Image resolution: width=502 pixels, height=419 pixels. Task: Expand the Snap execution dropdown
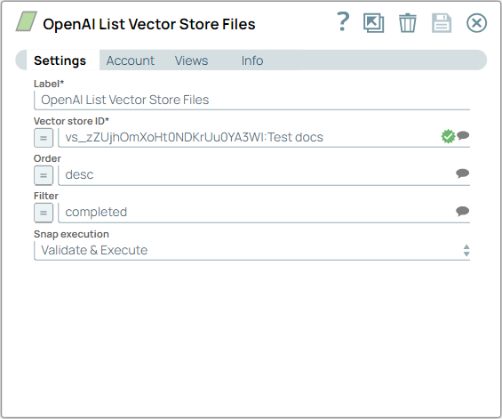pos(252,250)
